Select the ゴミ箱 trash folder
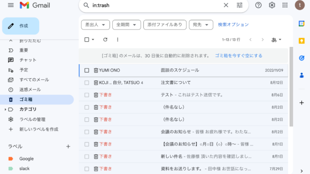The image size is (310, 174). [x=37, y=100]
